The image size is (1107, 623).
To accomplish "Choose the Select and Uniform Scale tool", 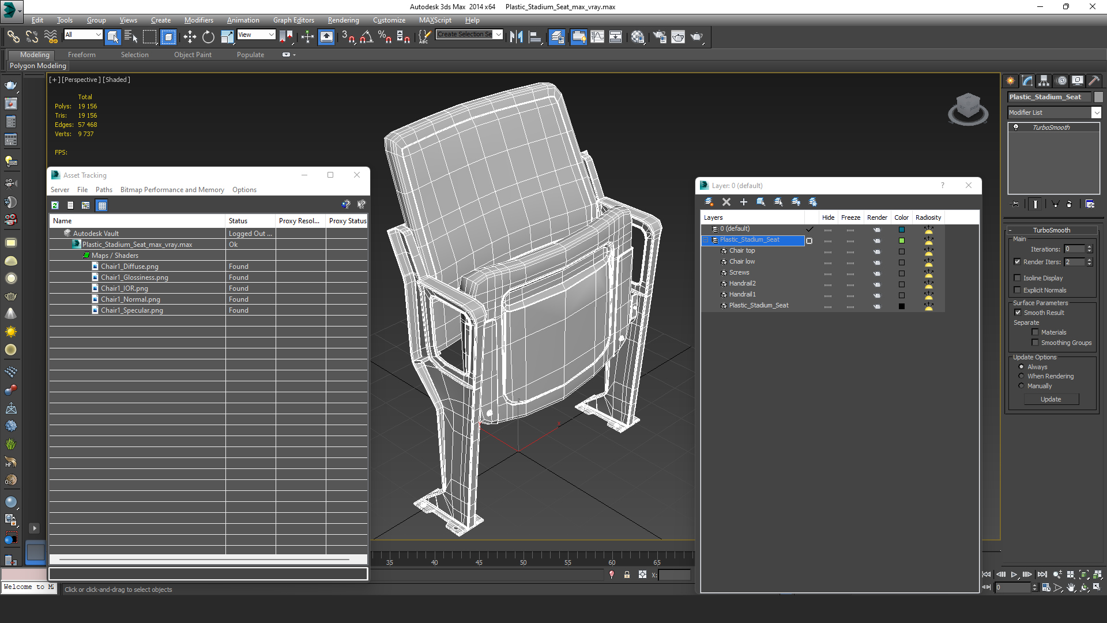I will pos(227,37).
